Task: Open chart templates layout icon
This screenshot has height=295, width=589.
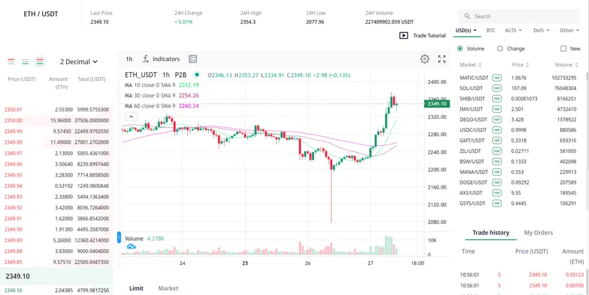Action: click(x=193, y=59)
